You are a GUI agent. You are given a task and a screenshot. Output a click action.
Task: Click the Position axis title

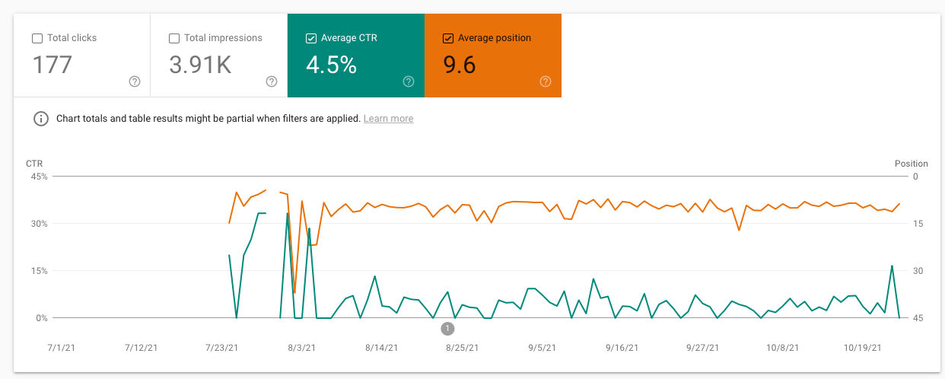point(912,164)
